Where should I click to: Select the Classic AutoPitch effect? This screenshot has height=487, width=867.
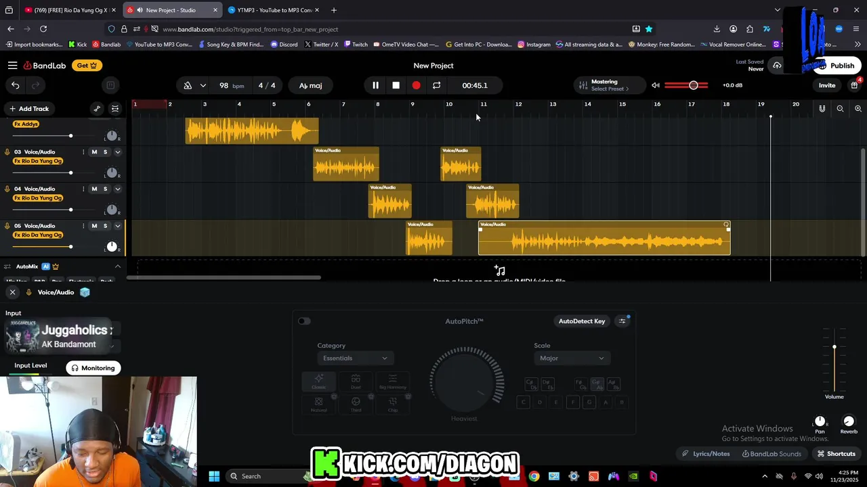[x=318, y=381]
